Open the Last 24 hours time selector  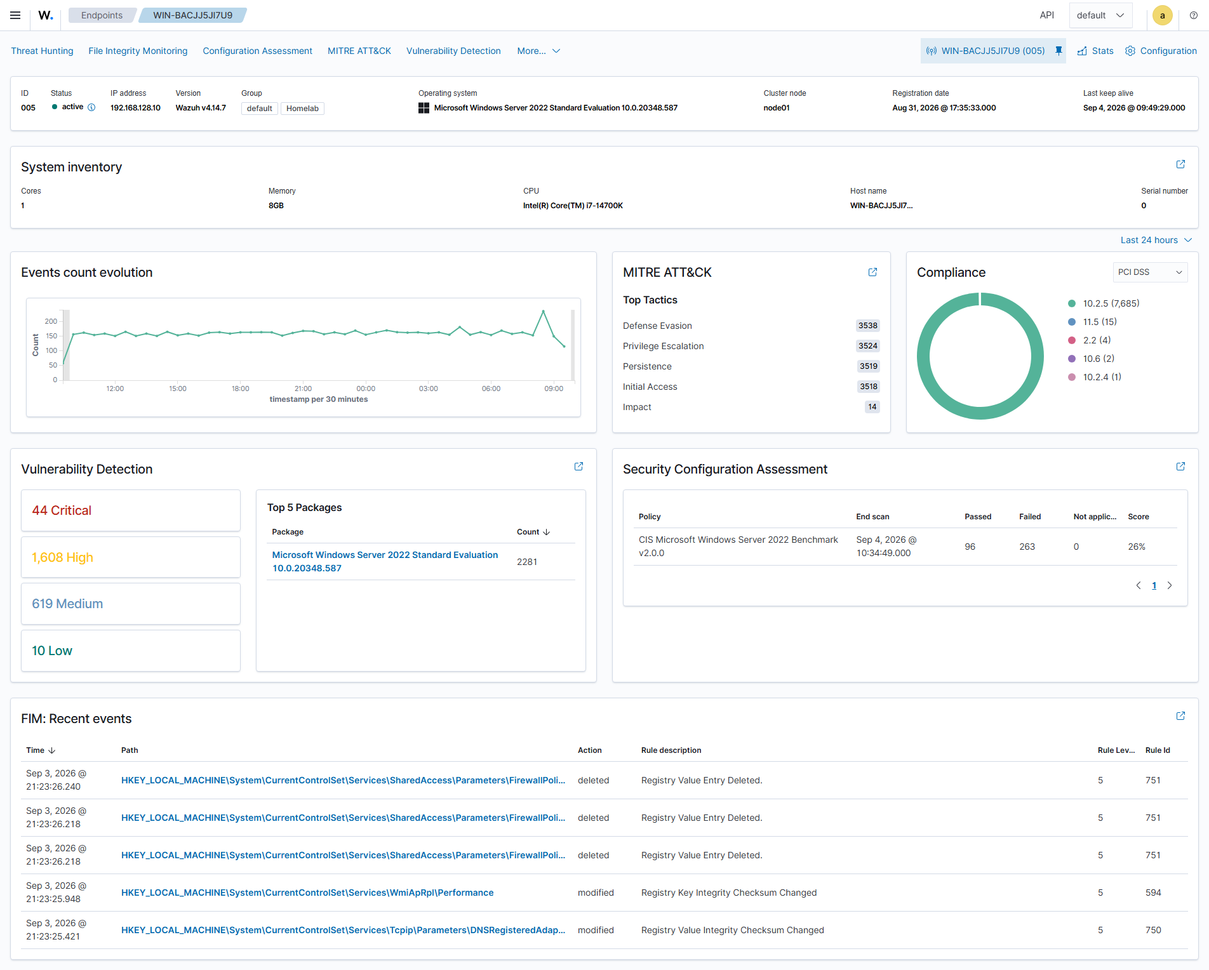point(1156,240)
